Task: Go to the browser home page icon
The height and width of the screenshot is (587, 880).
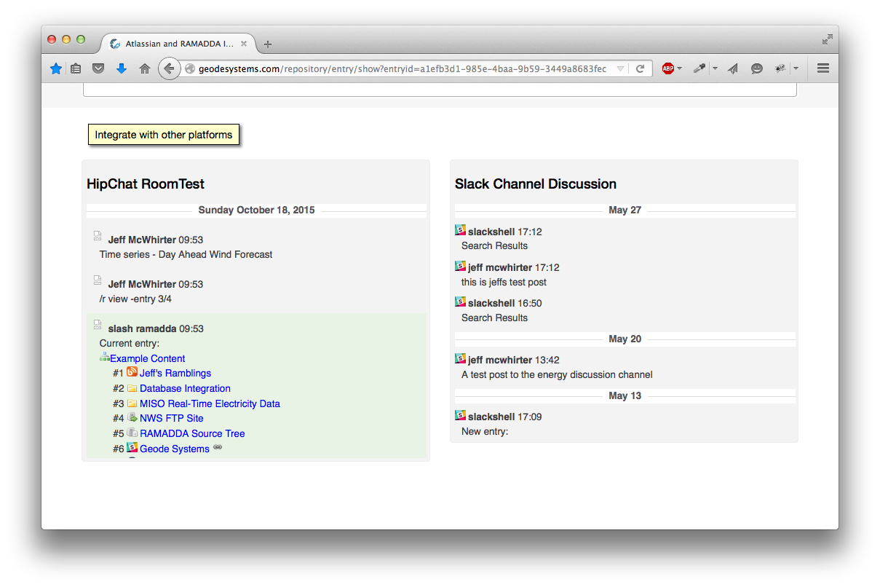Action: 145,68
